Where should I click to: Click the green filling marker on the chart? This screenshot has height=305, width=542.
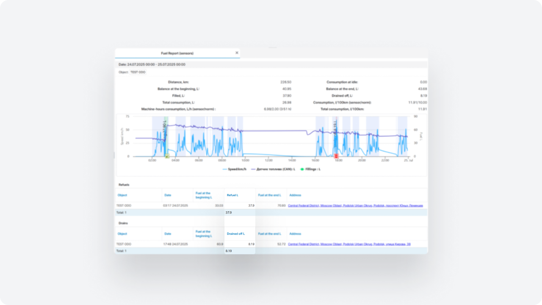(167, 156)
